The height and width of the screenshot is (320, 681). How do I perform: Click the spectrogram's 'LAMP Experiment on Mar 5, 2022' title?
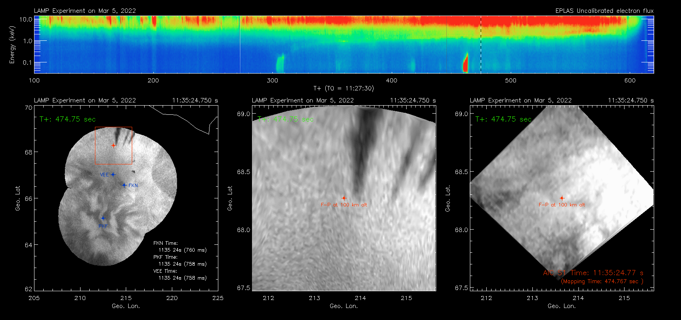85,11
